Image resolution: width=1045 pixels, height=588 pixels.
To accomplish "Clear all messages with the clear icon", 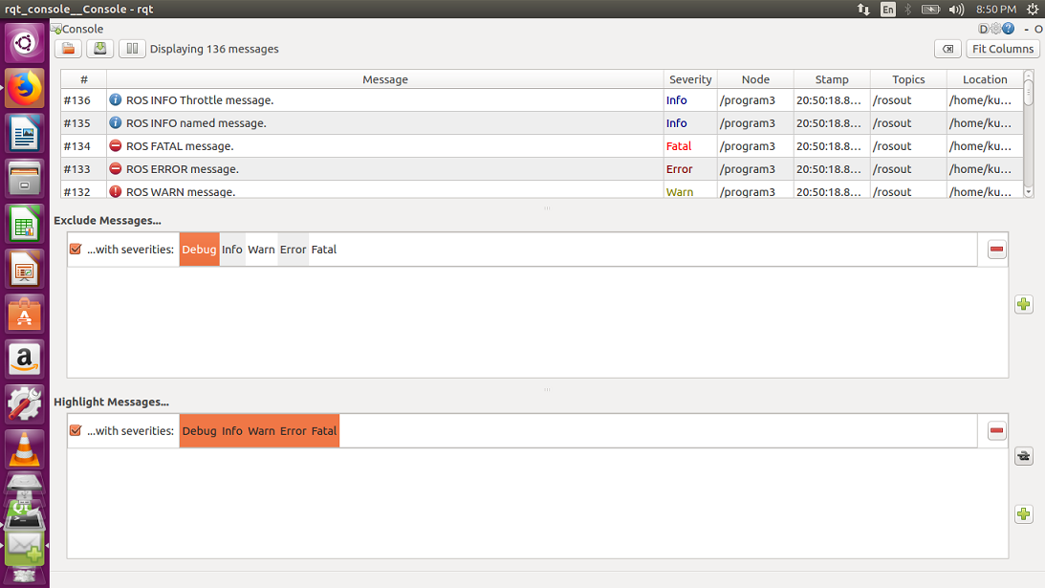I will point(947,49).
